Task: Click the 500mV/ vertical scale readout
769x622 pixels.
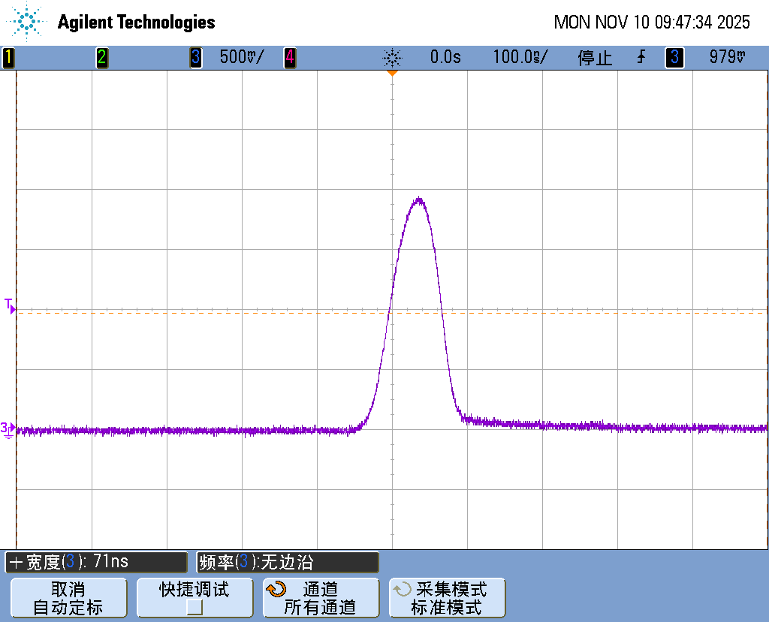Action: pos(241,58)
